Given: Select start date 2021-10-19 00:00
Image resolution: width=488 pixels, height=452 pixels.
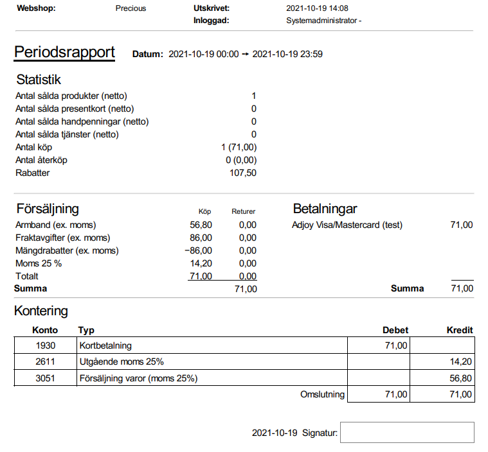Looking at the screenshot, I should coord(204,54).
